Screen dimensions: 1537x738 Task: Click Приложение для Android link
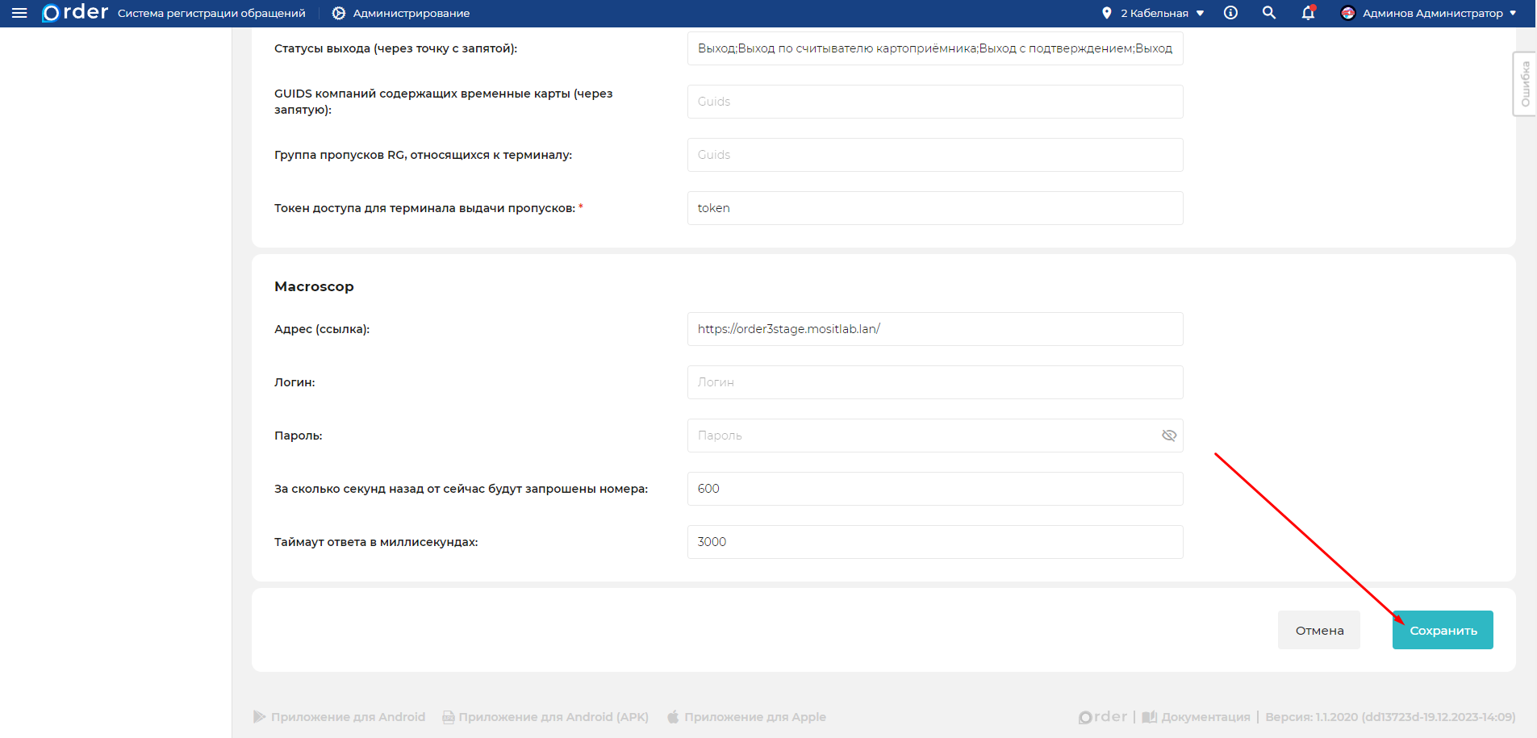[x=347, y=717]
